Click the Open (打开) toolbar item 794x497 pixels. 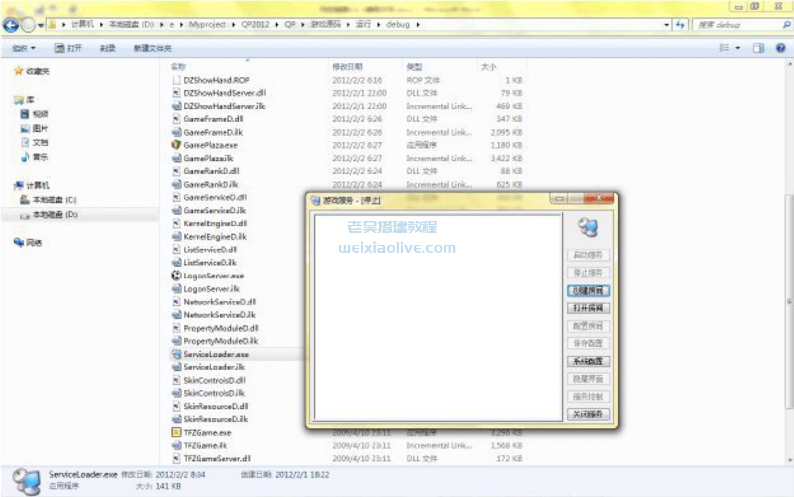[68, 48]
